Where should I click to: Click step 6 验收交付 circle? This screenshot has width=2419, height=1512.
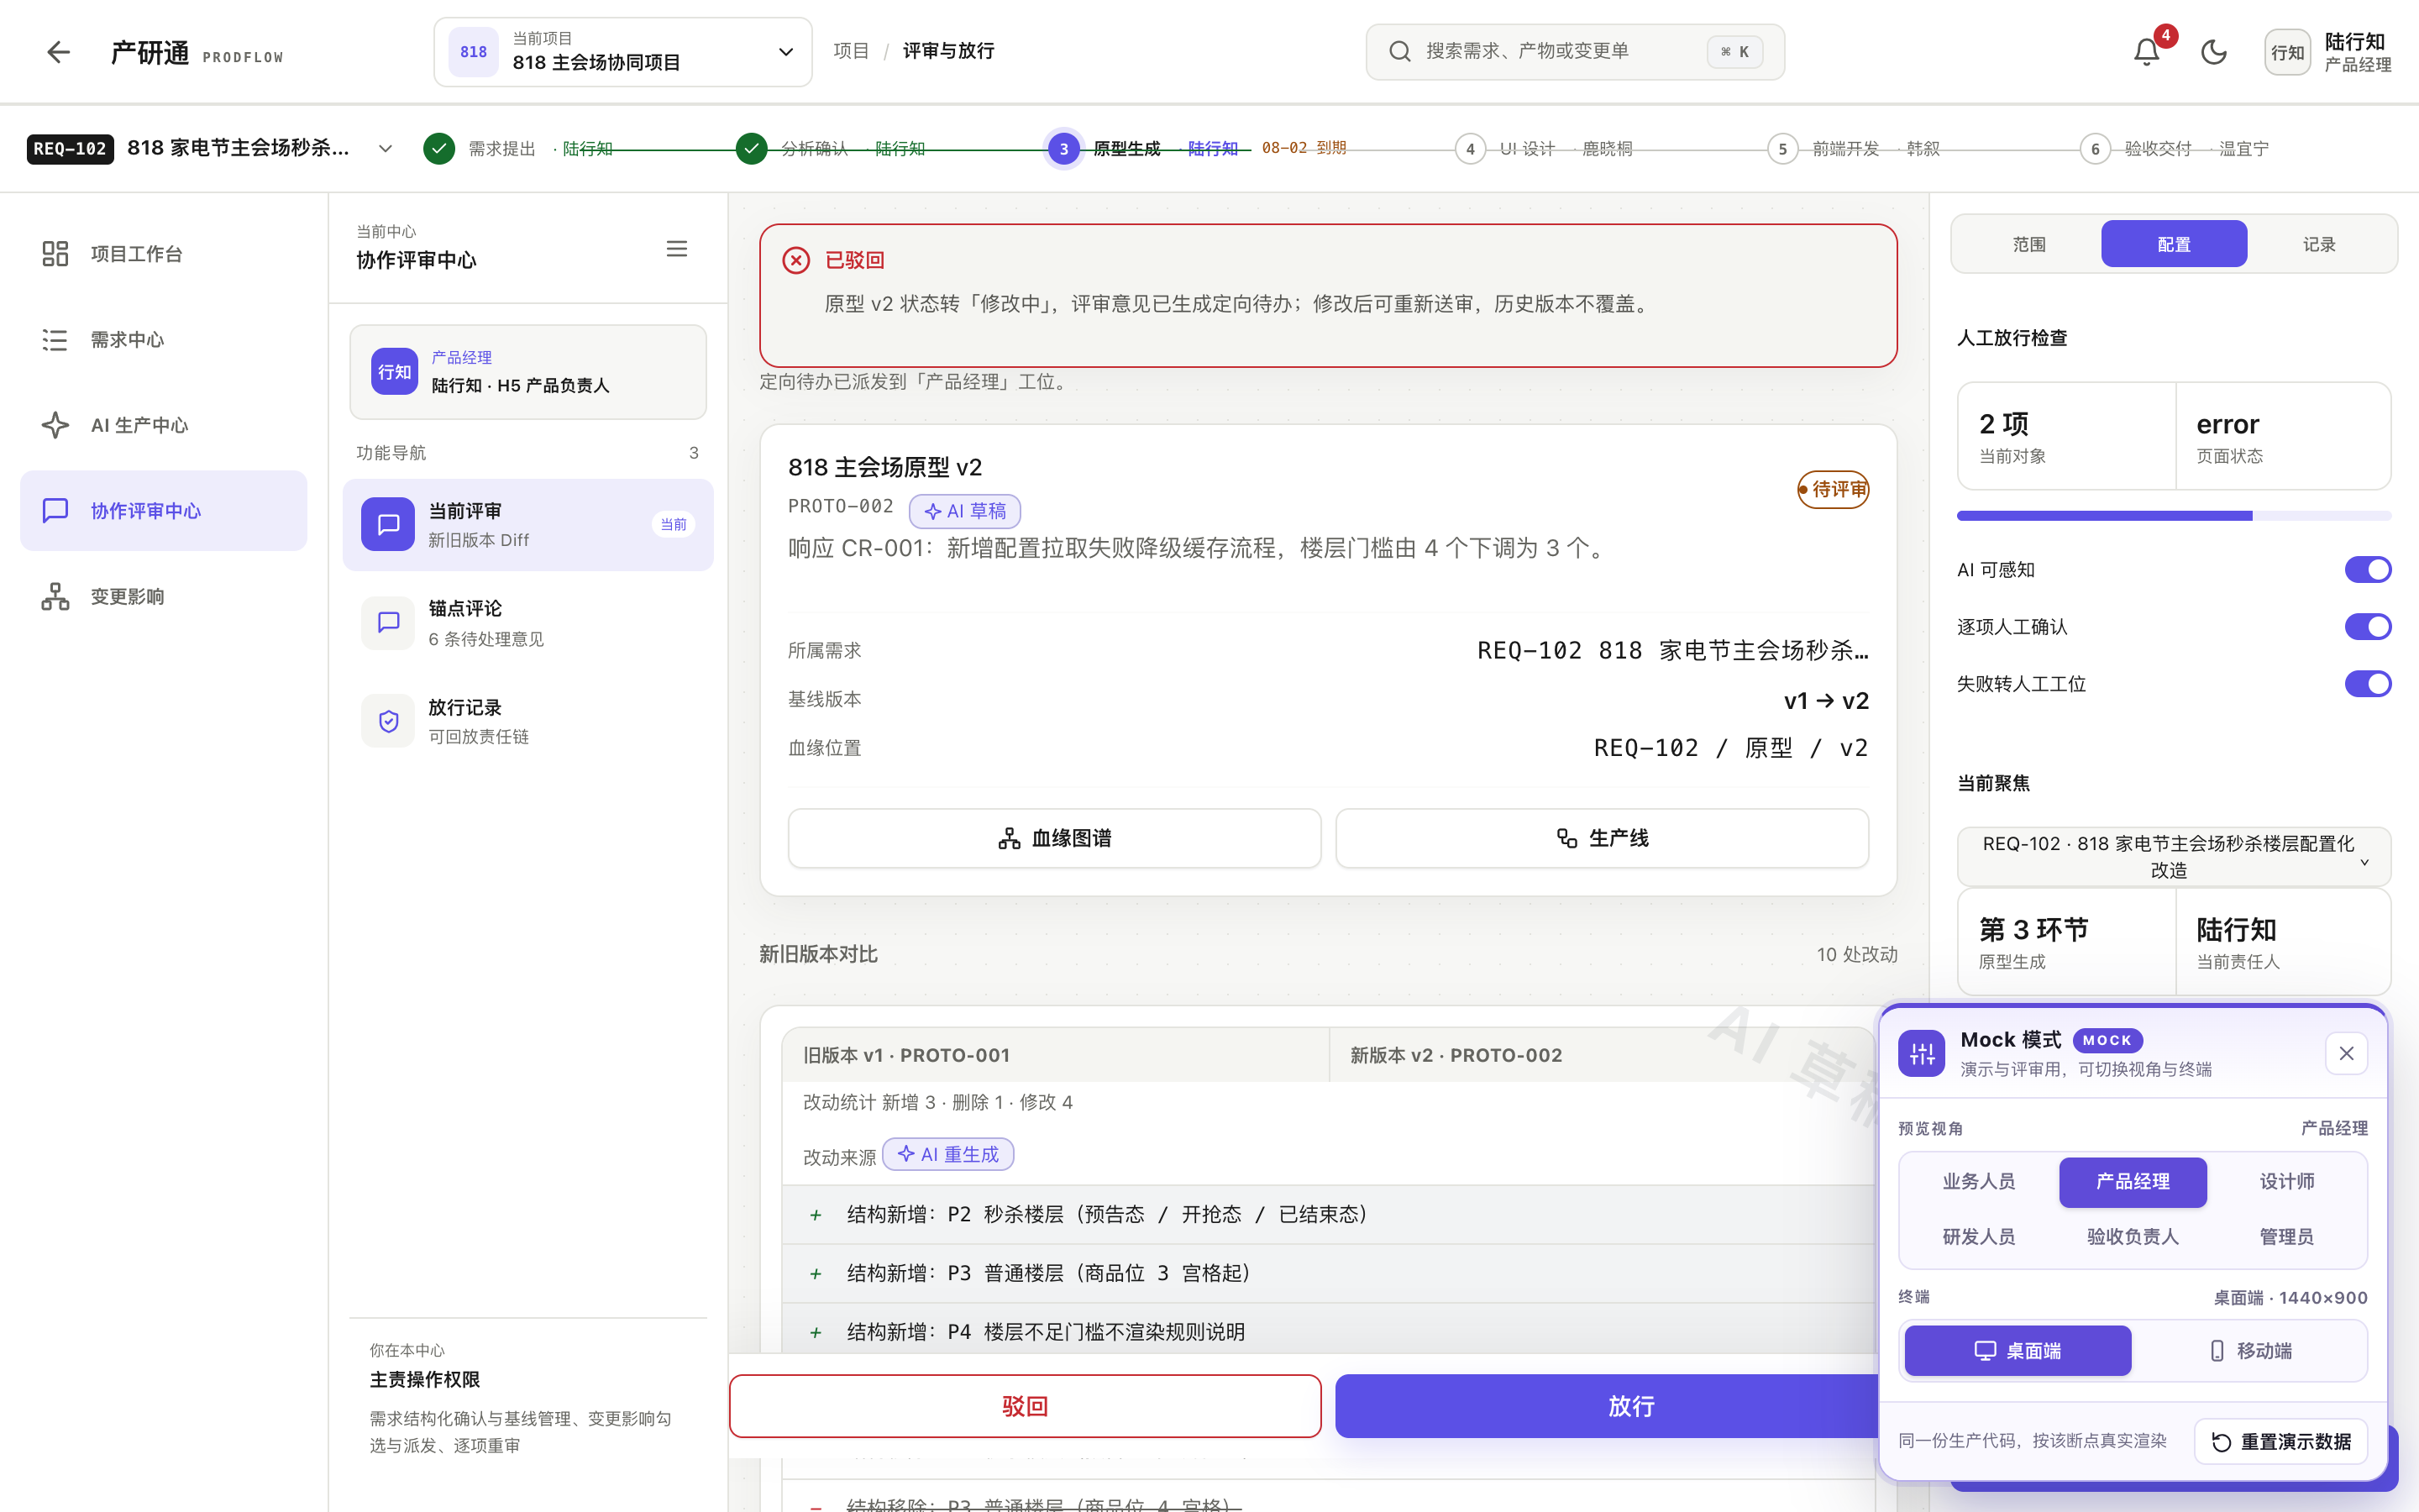[2095, 149]
